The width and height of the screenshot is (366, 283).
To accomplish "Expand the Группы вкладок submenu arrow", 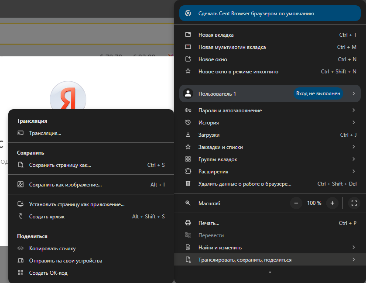I will [353, 159].
